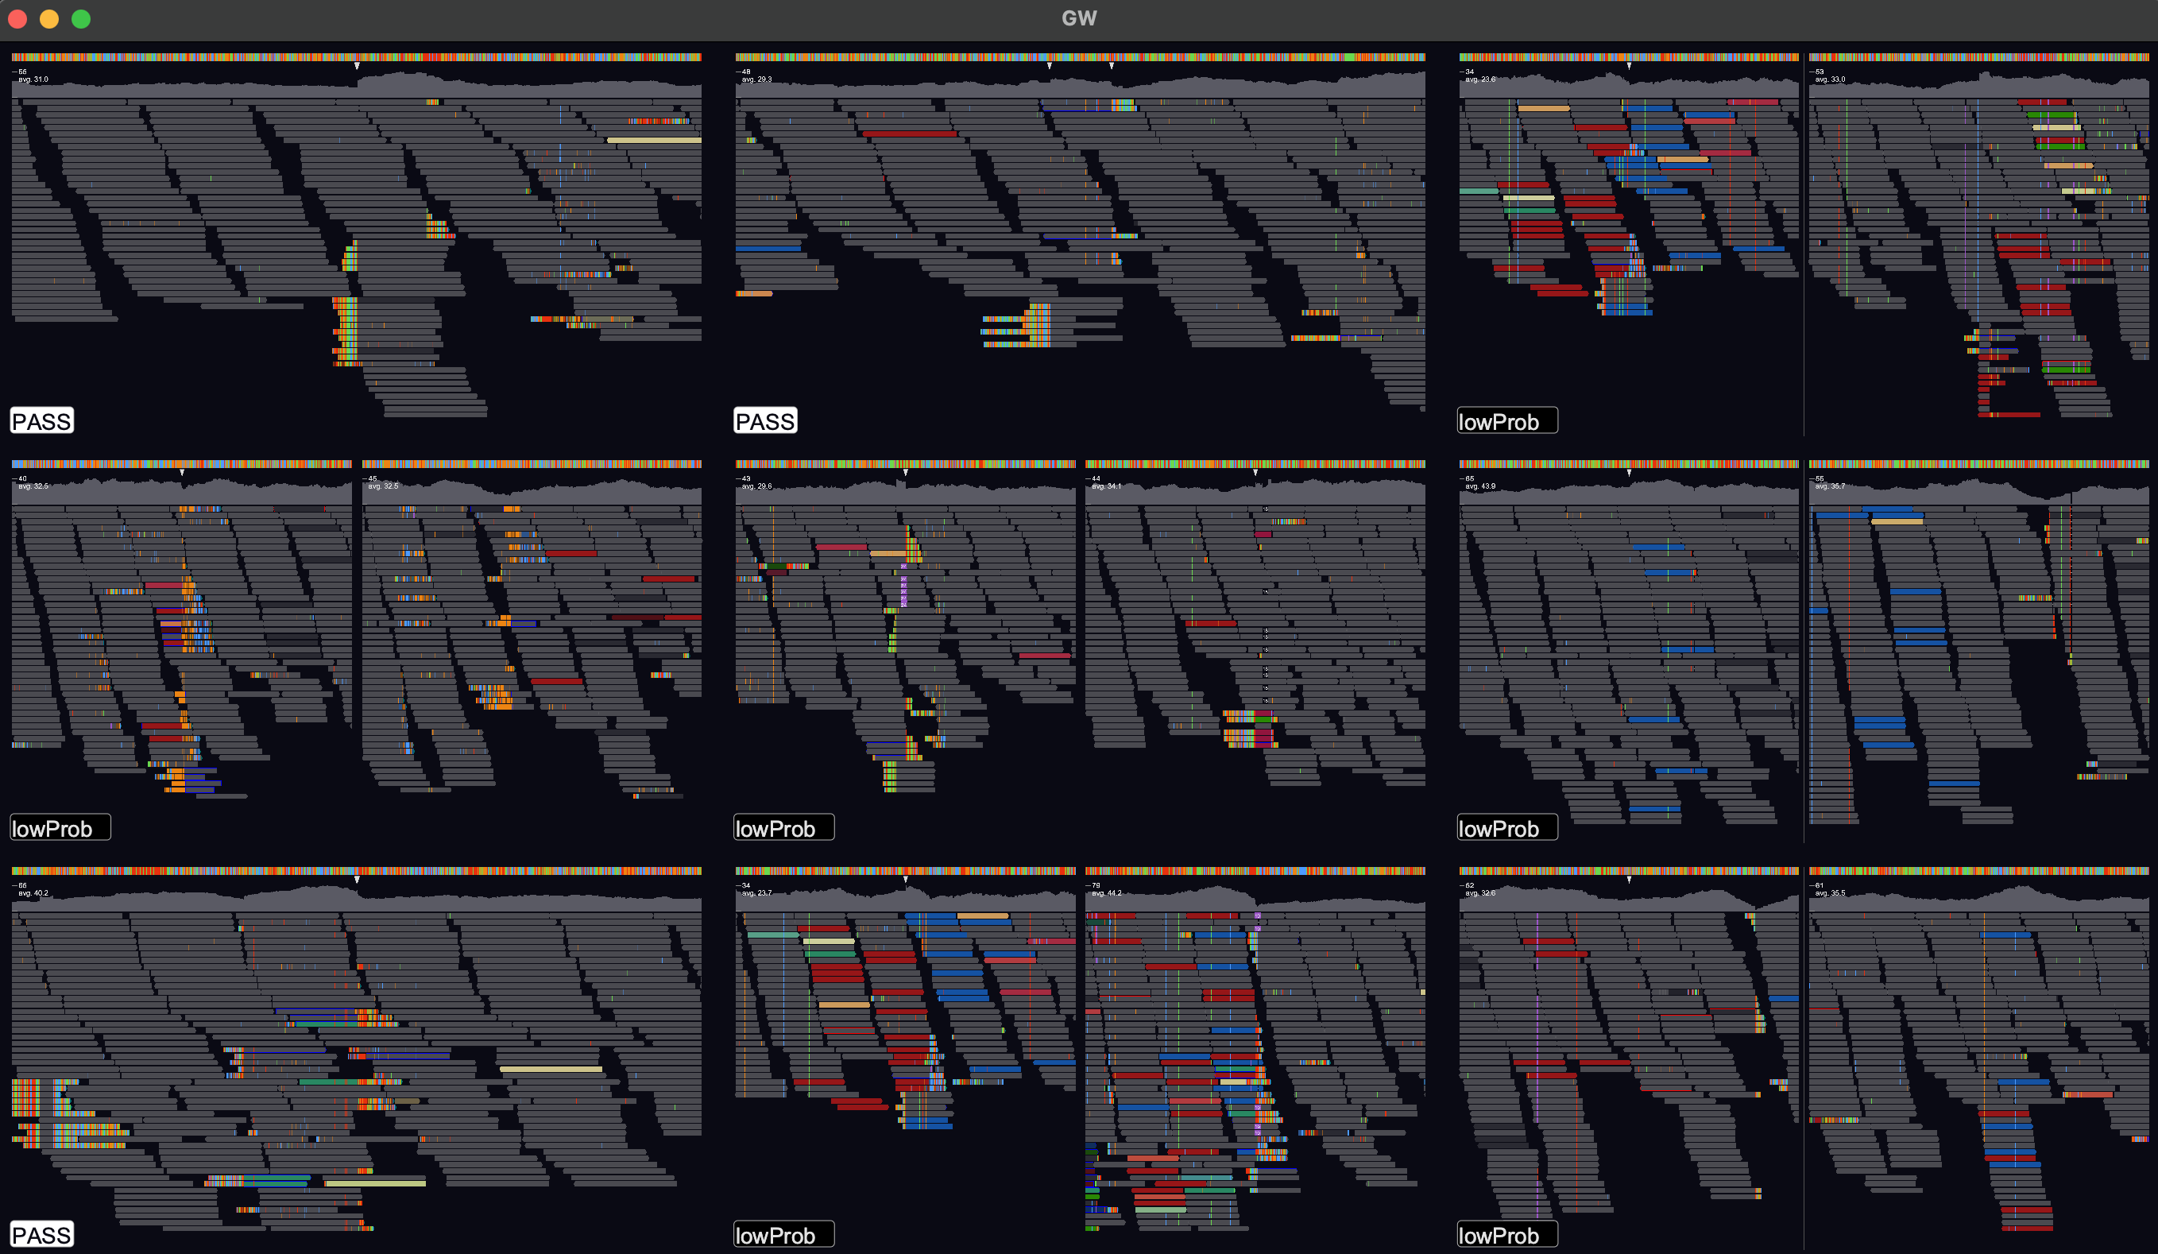Image resolution: width=2158 pixels, height=1254 pixels.
Task: Cycle the lowProb label on the avg. 43.9 tile
Action: point(1506,827)
